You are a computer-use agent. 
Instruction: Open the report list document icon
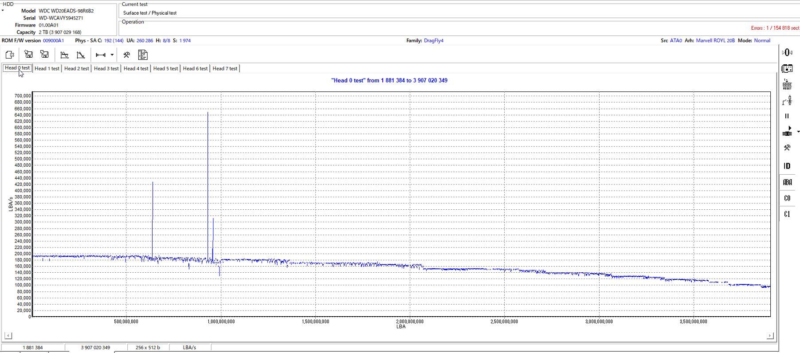(x=143, y=55)
